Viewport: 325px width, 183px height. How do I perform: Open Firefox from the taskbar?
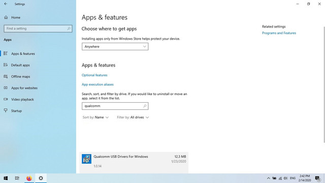(29, 178)
